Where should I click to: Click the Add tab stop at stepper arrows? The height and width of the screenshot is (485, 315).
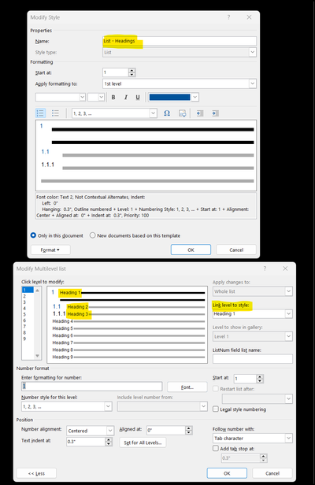(263, 458)
